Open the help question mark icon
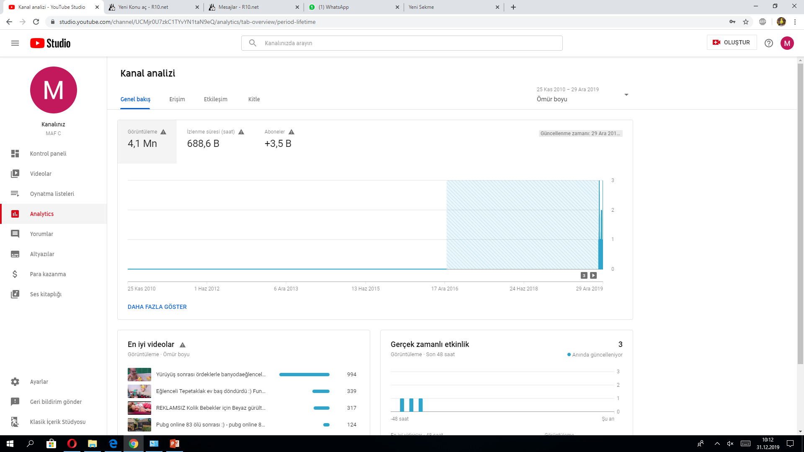Screen dimensions: 804x452 (769, 43)
